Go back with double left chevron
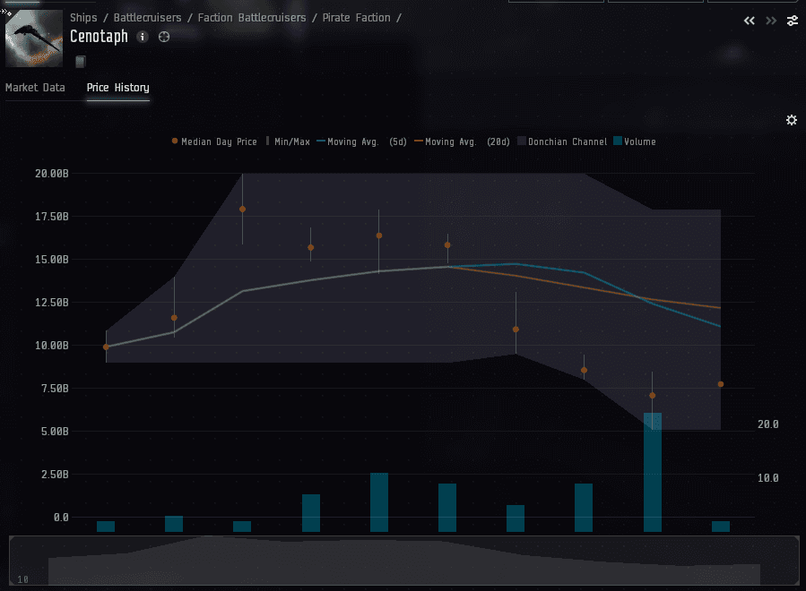 (750, 21)
